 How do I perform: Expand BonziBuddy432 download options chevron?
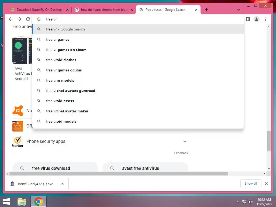pyautogui.click(x=62, y=184)
